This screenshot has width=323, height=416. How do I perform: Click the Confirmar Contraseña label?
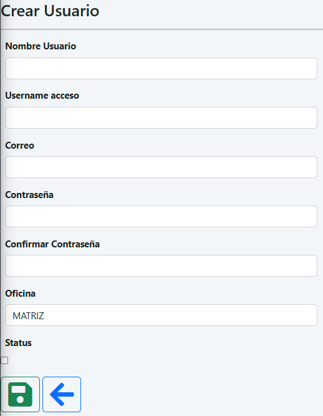click(52, 244)
